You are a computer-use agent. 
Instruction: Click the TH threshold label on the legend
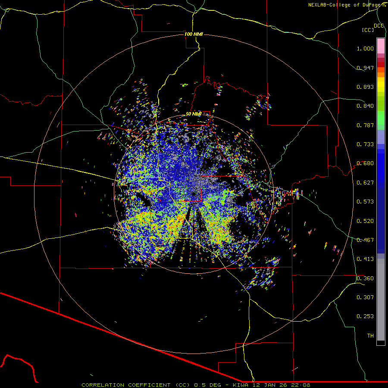370,336
